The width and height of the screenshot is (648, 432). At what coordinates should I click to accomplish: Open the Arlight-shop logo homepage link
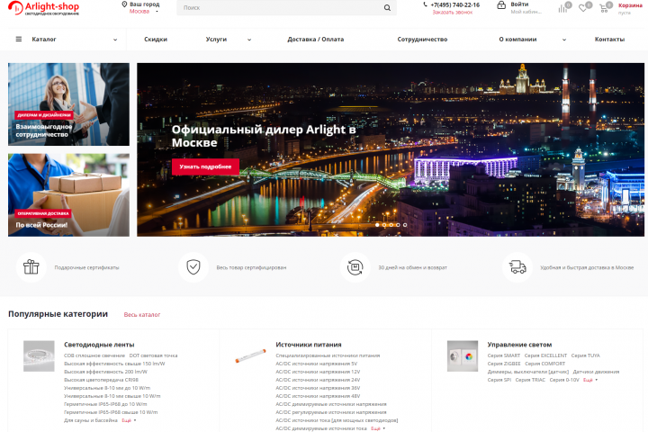(x=44, y=8)
